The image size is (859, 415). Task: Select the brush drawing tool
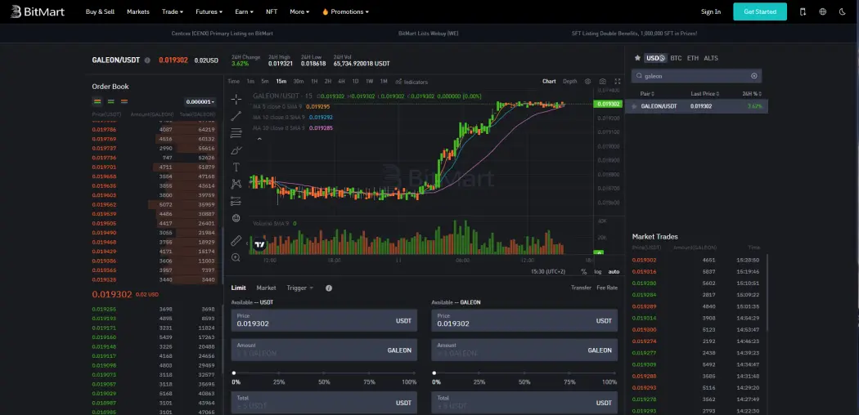pyautogui.click(x=236, y=150)
